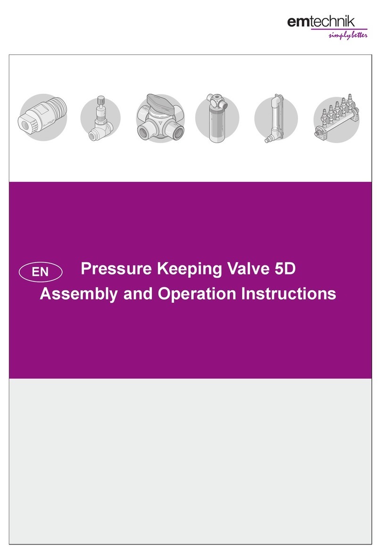Select the cylindrical filter housing illustration

[217, 118]
